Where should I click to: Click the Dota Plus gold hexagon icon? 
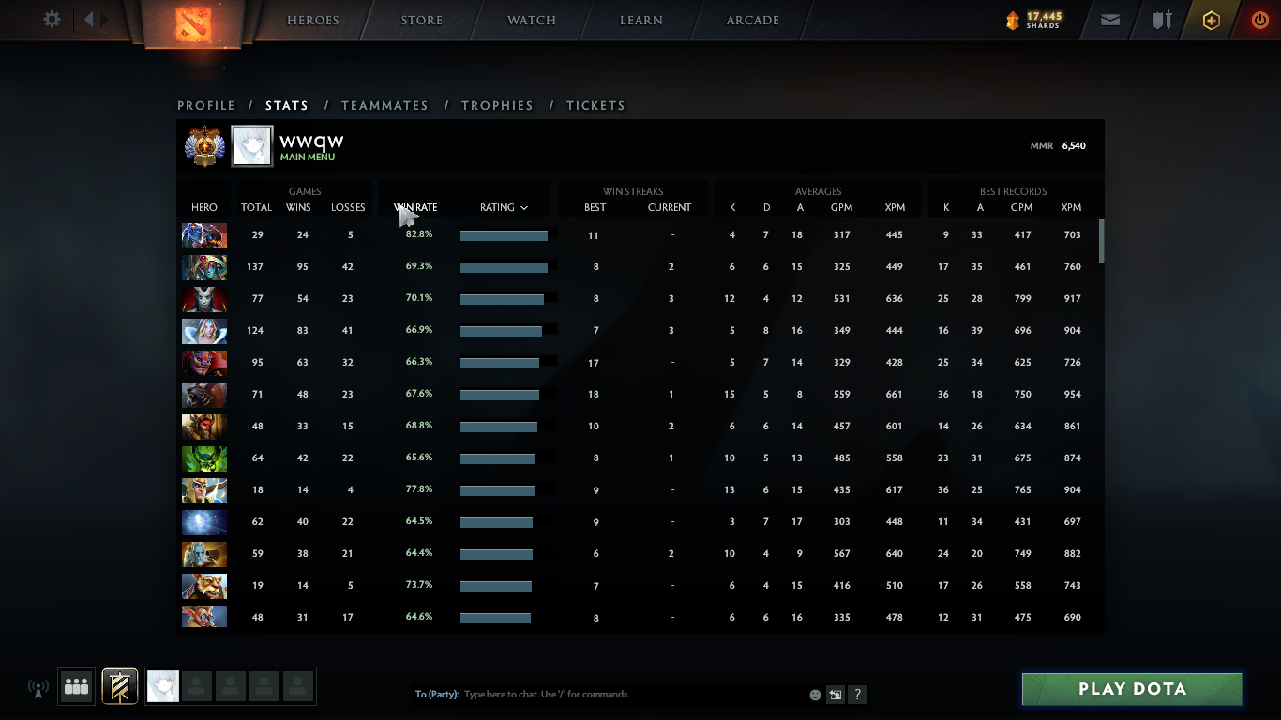point(1212,20)
